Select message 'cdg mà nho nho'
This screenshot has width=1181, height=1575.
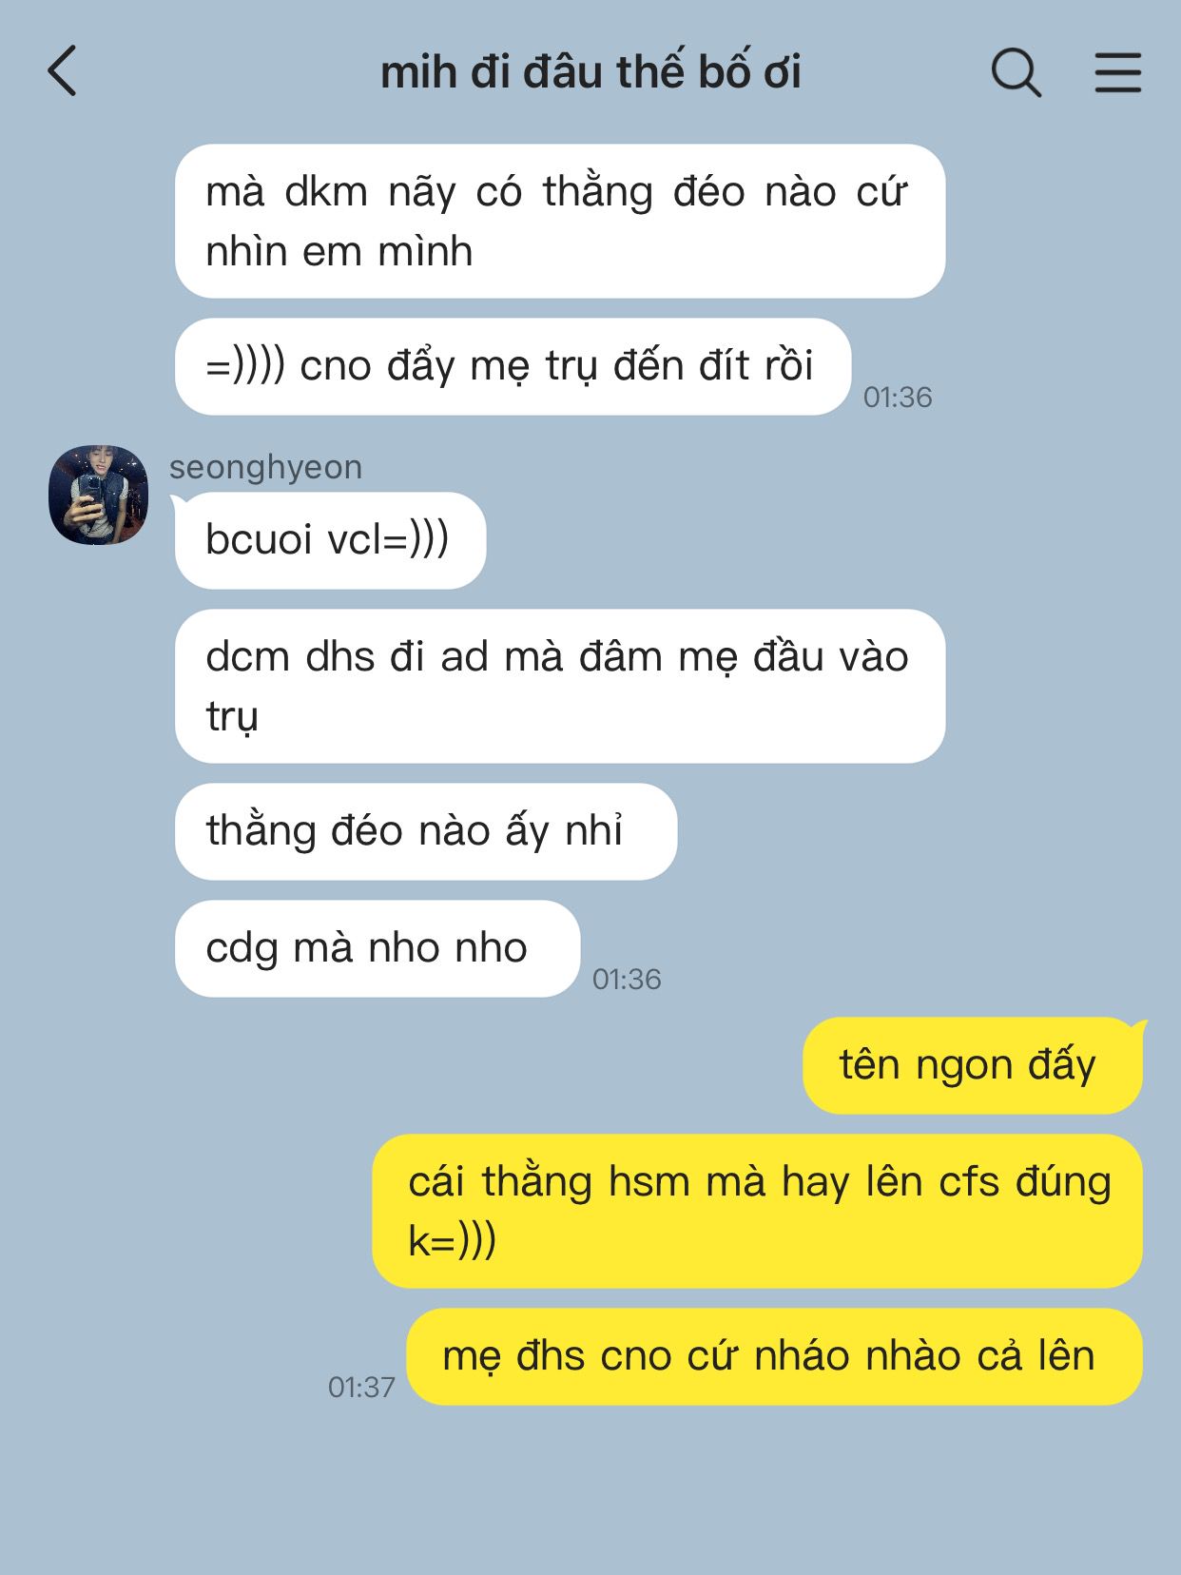pos(378,948)
